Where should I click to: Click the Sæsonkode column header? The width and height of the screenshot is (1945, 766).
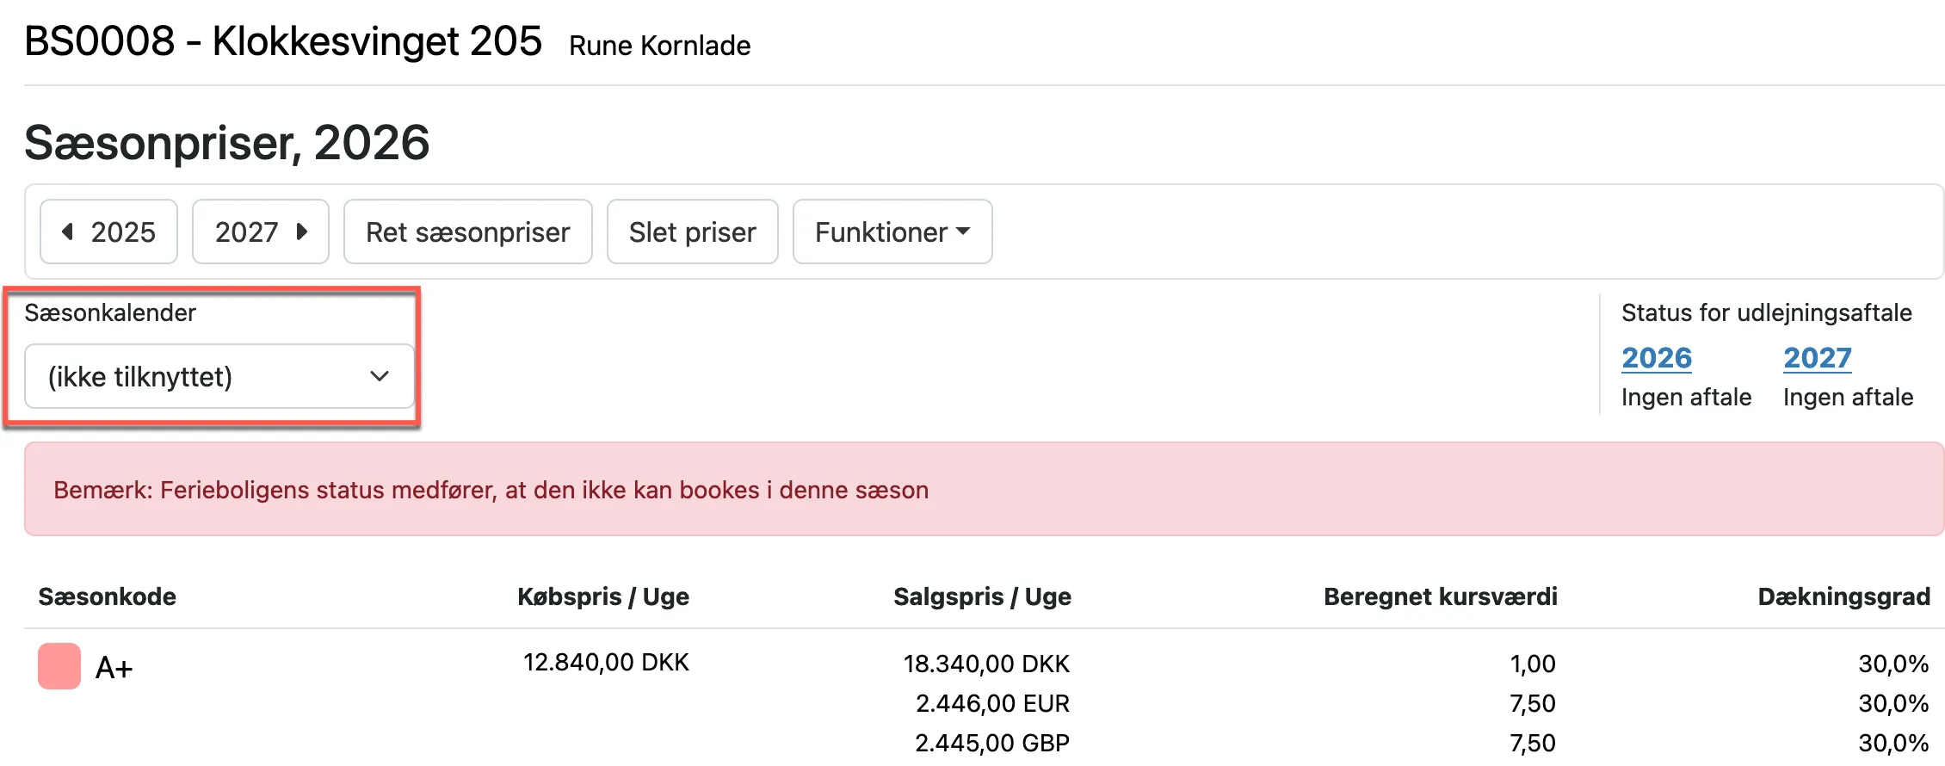[x=107, y=596]
